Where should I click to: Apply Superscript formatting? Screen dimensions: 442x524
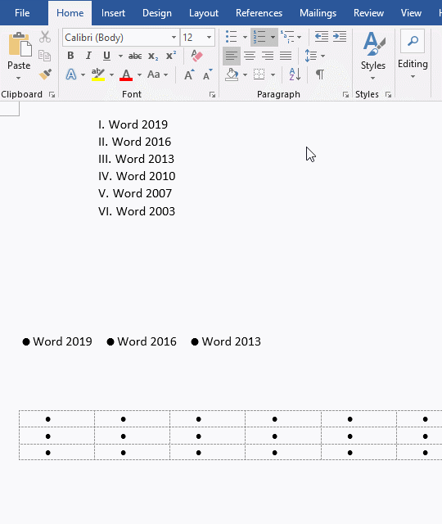171,56
